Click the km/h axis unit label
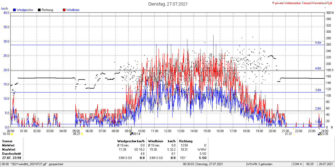The width and height of the screenshot is (335, 167). 5,9
